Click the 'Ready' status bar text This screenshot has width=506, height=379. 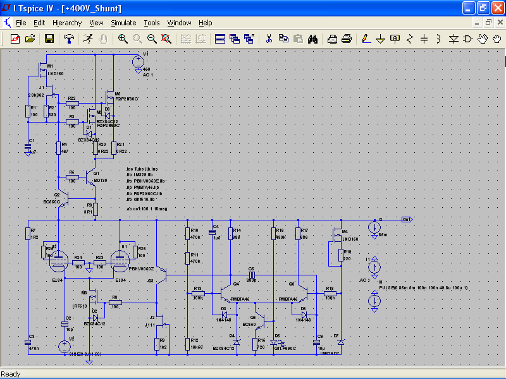click(11, 374)
